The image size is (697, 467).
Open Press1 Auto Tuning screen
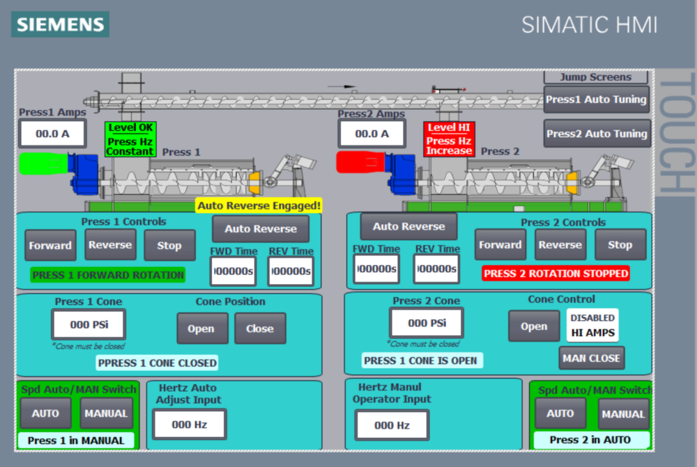(597, 100)
